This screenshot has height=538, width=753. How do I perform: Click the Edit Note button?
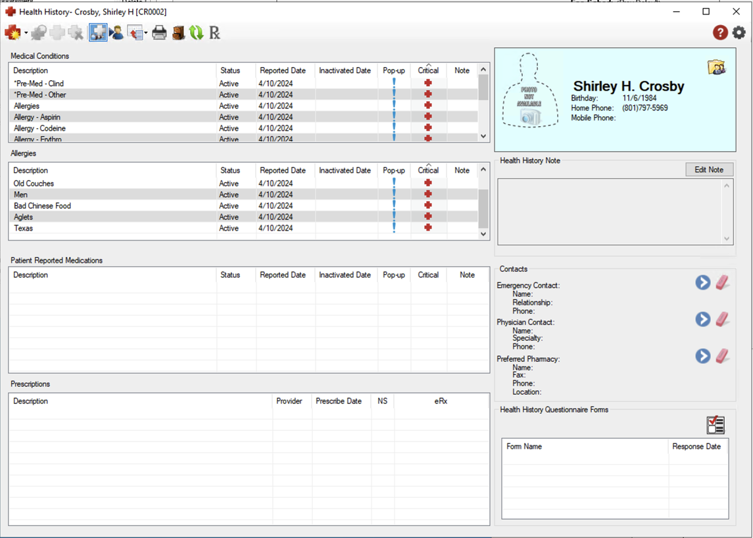coord(709,169)
